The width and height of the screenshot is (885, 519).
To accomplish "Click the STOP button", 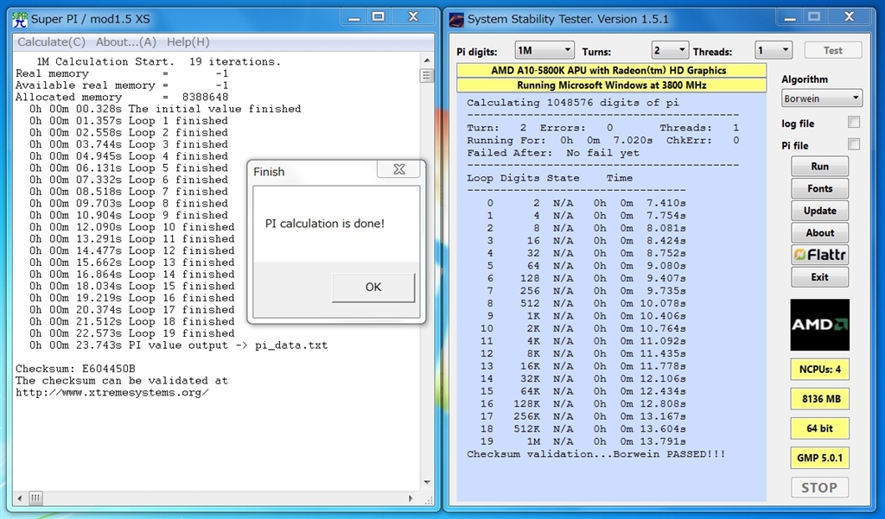I will tap(819, 487).
